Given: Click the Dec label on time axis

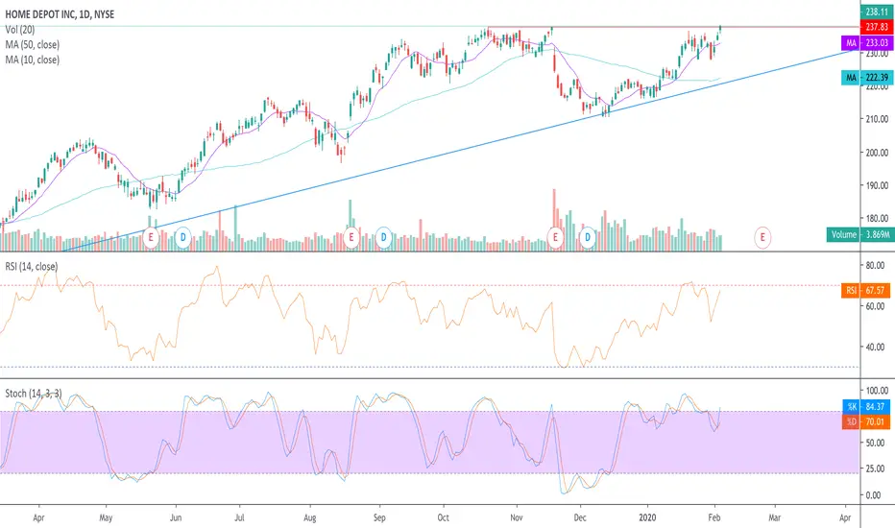Looking at the screenshot, I should coord(580,517).
